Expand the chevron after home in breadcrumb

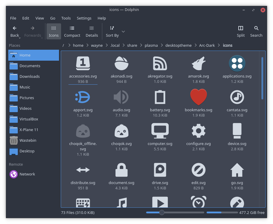pyautogui.click(x=87, y=45)
